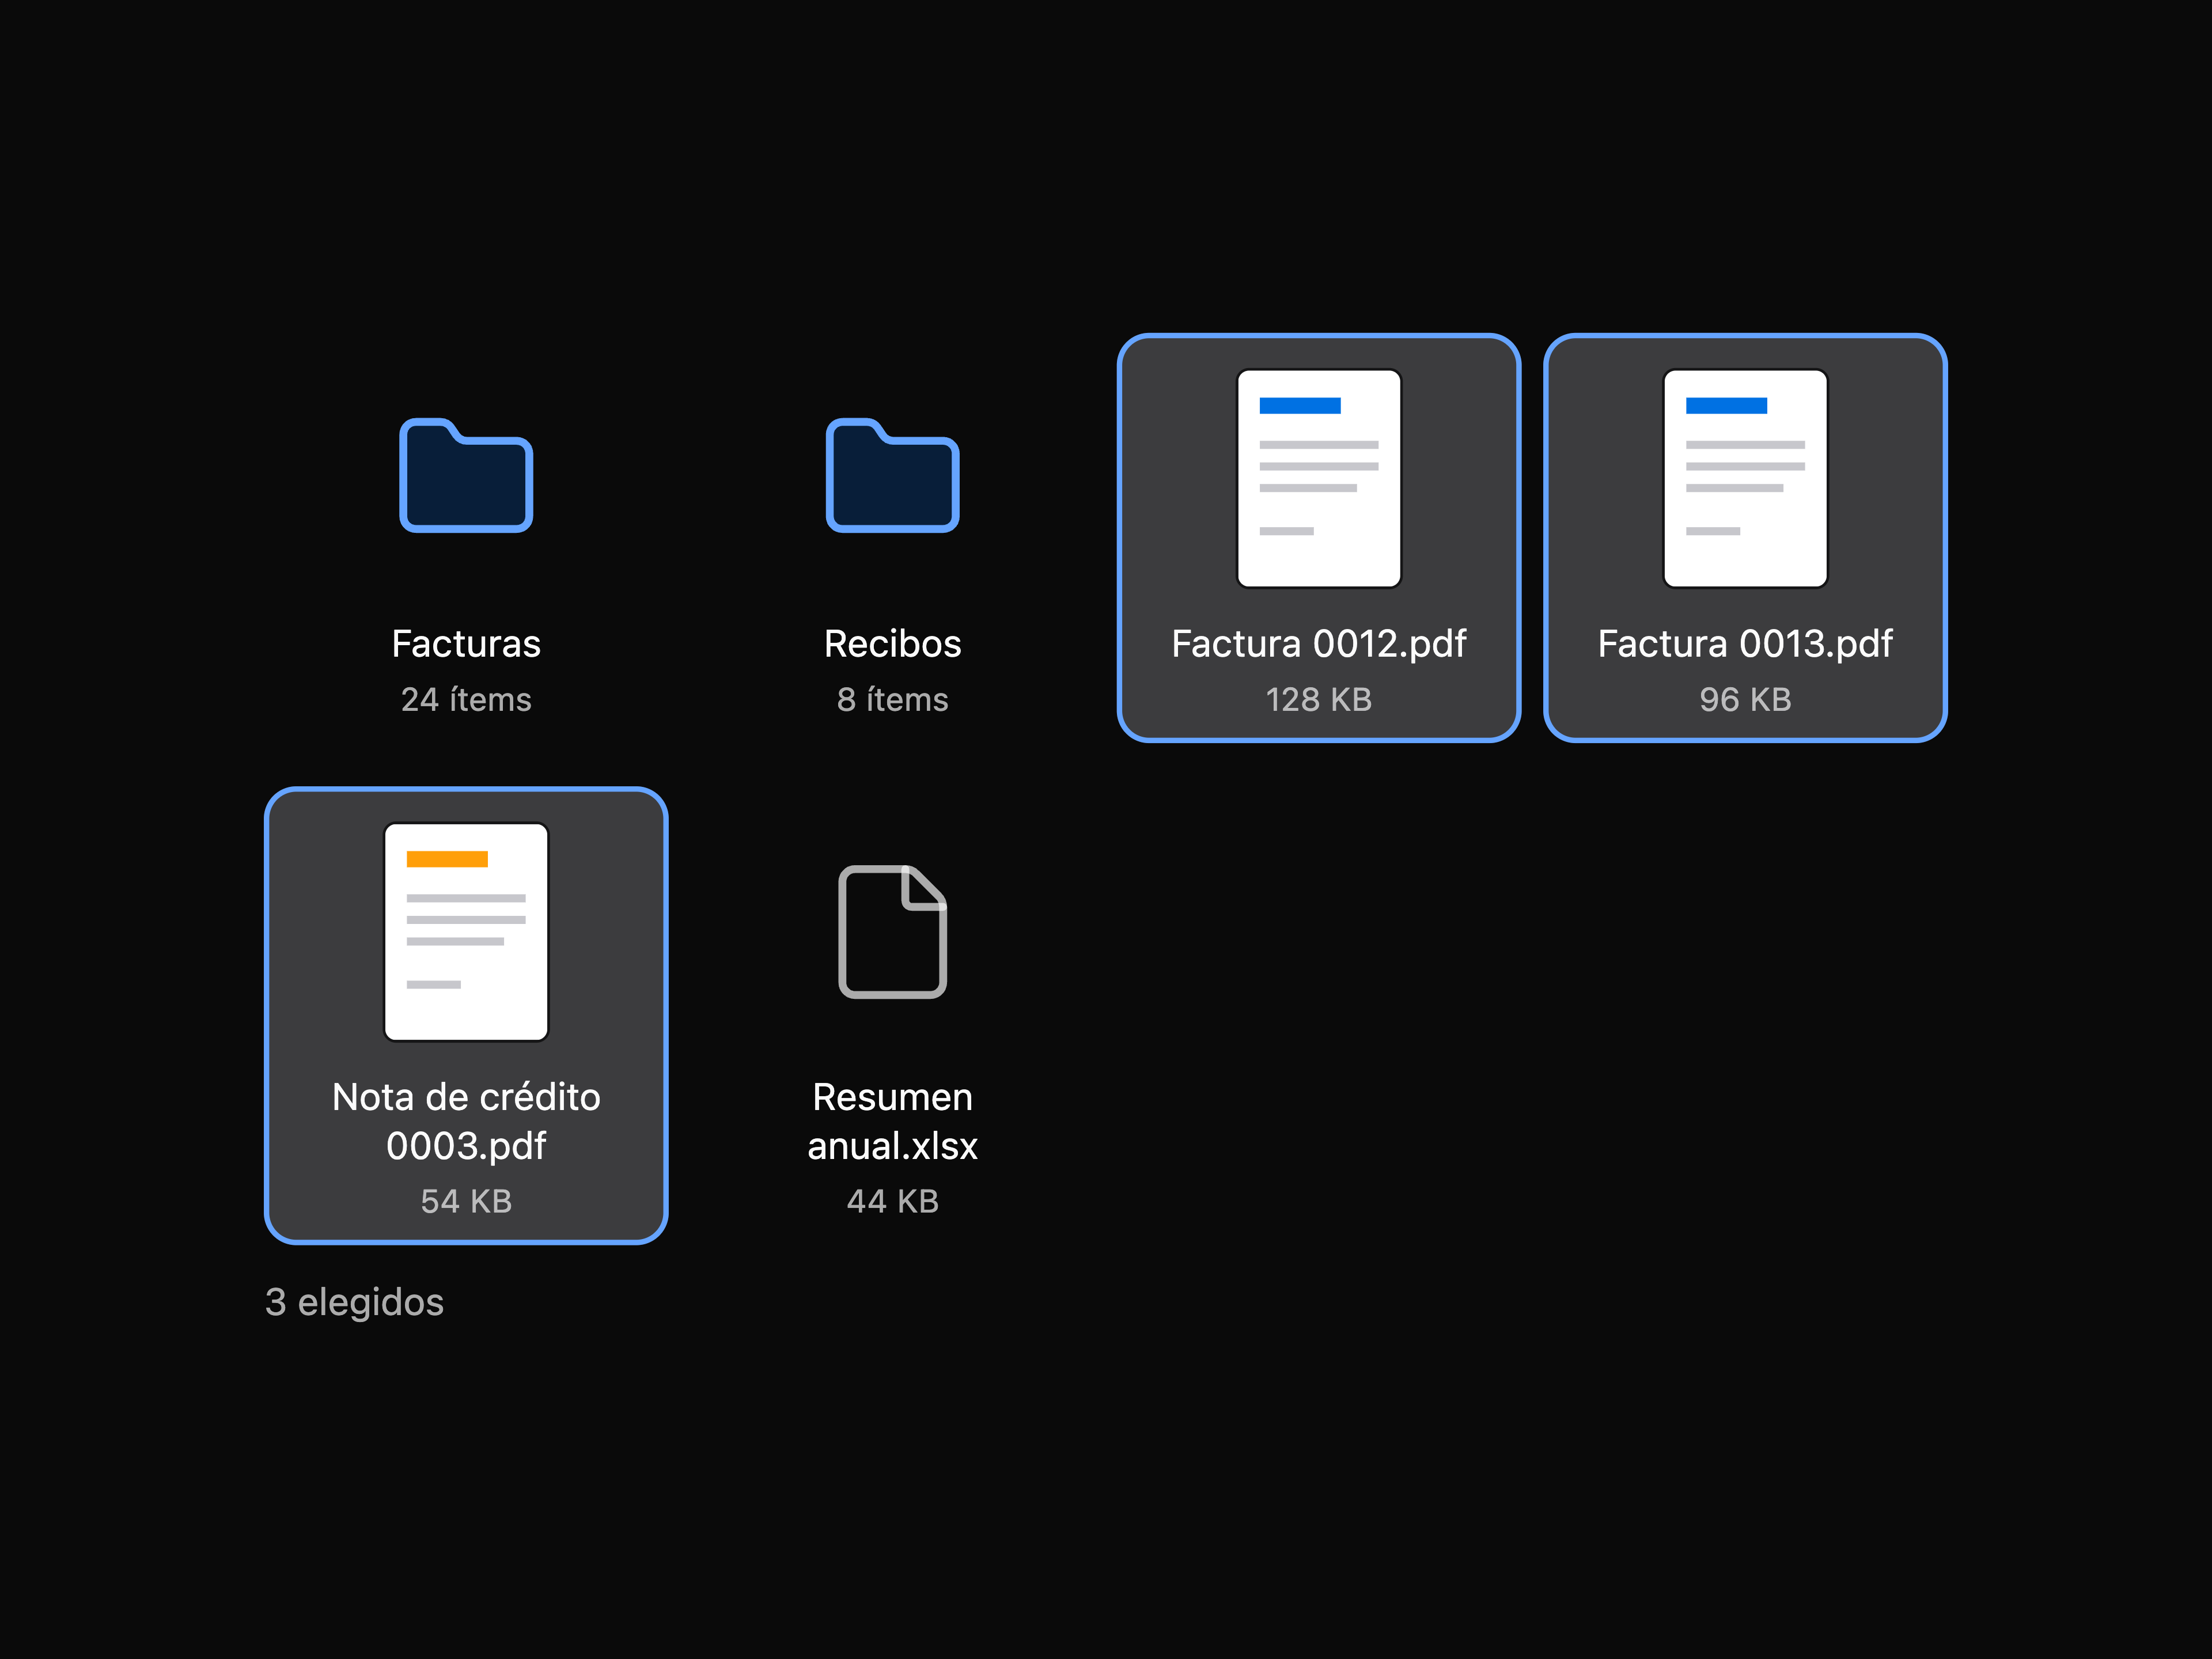Select the Resumen anual.xlsx file icon
The image size is (2212, 1659).
tap(892, 932)
